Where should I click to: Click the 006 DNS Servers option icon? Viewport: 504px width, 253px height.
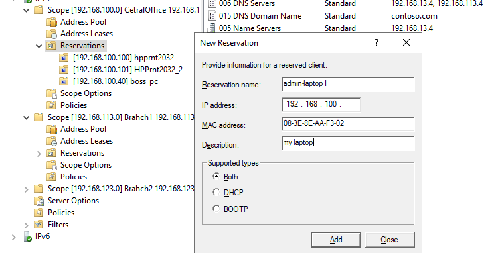point(212,3)
